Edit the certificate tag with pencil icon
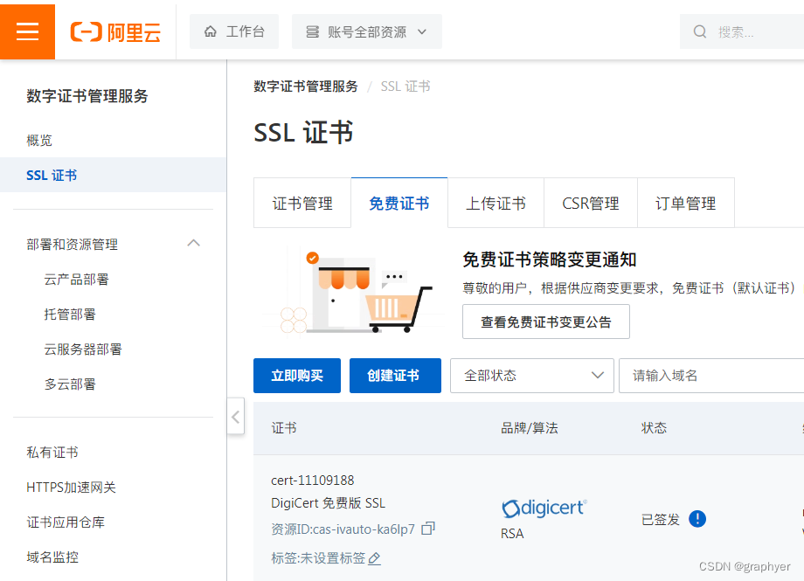Viewport: 804px width, 581px height. [x=374, y=558]
